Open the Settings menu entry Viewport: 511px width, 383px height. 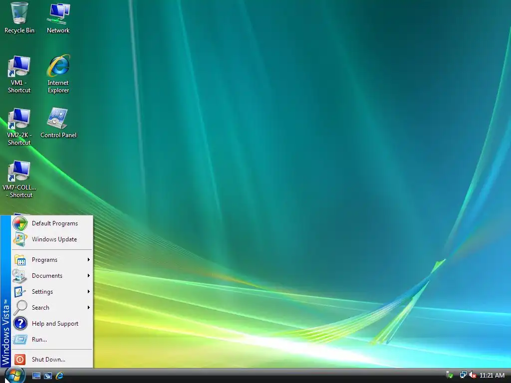pos(52,292)
